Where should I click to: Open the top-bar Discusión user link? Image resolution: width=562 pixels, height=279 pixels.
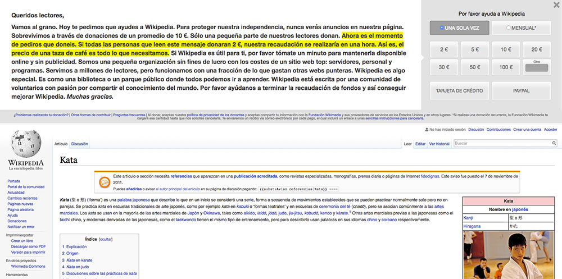(476, 130)
